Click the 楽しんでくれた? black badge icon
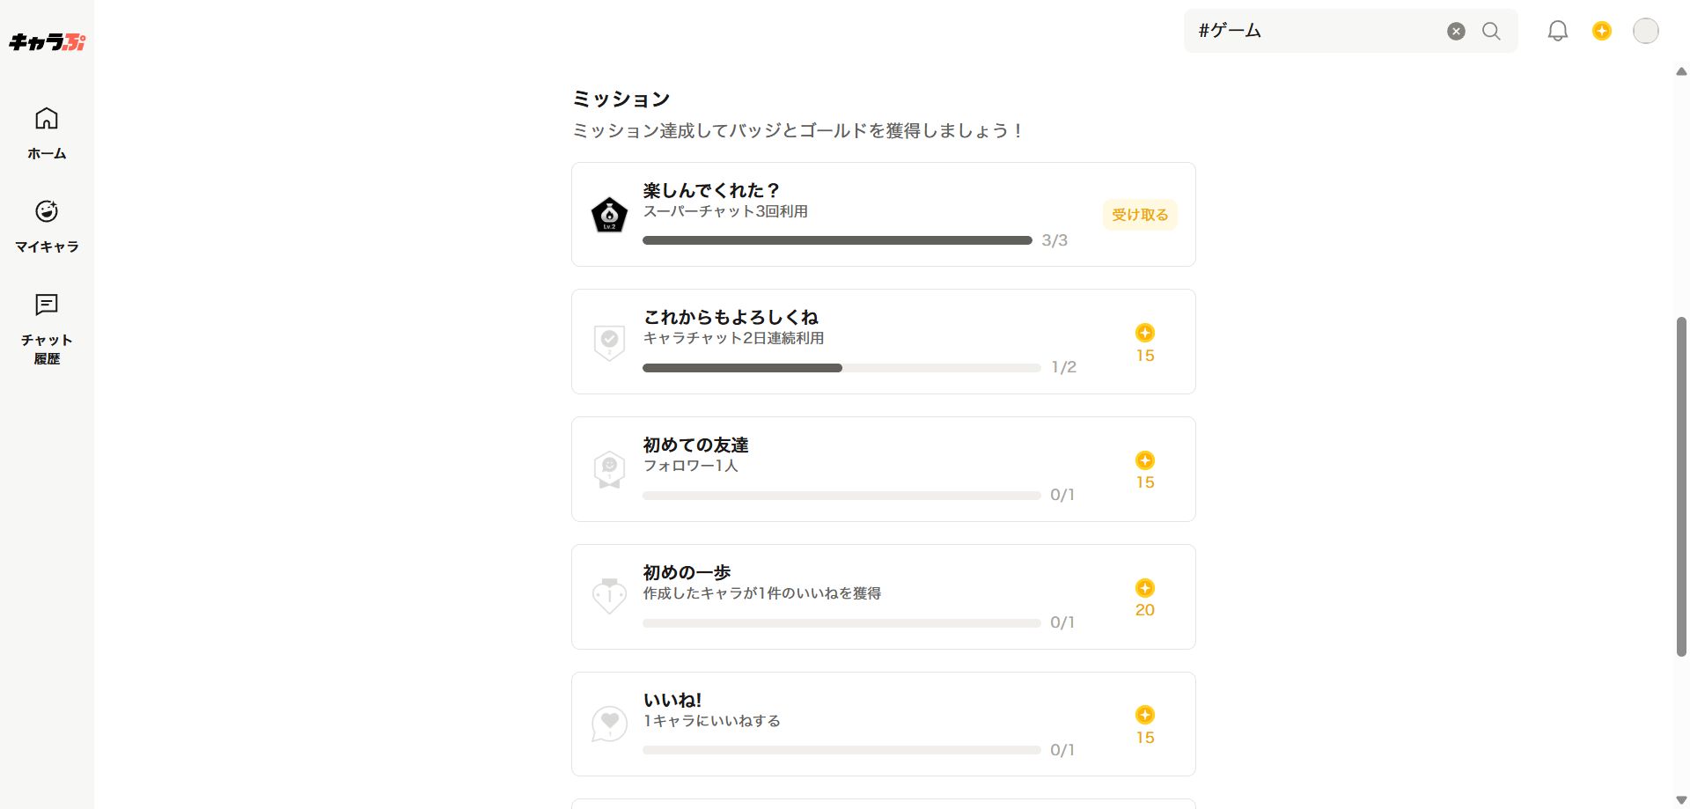 pyautogui.click(x=609, y=216)
